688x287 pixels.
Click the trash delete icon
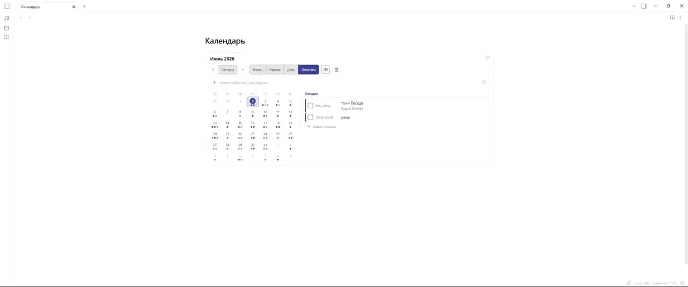pyautogui.click(x=336, y=70)
